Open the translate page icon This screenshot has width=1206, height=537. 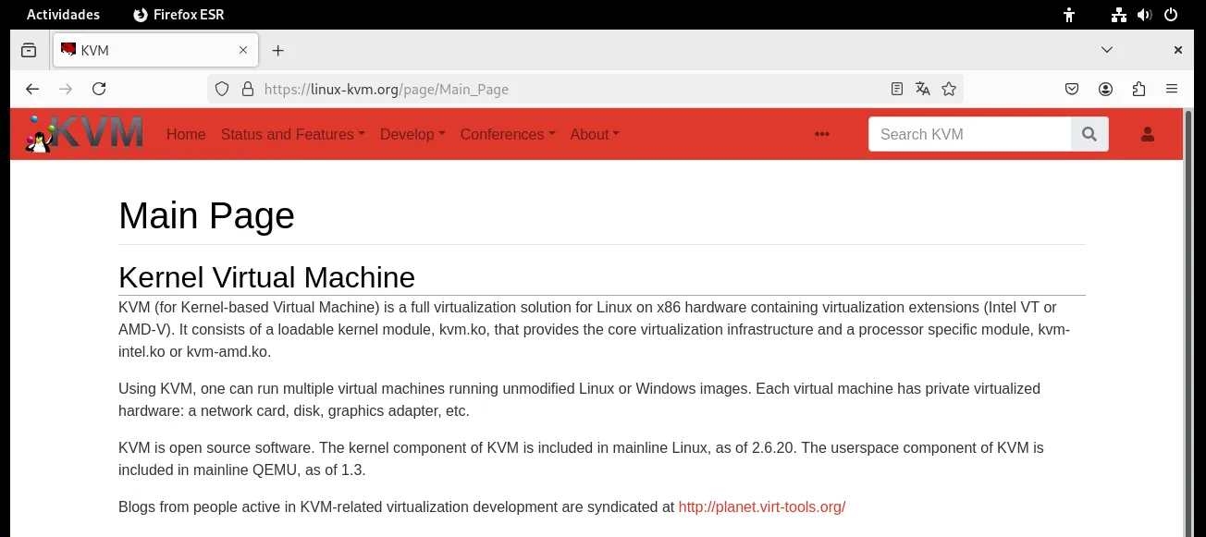coord(922,89)
